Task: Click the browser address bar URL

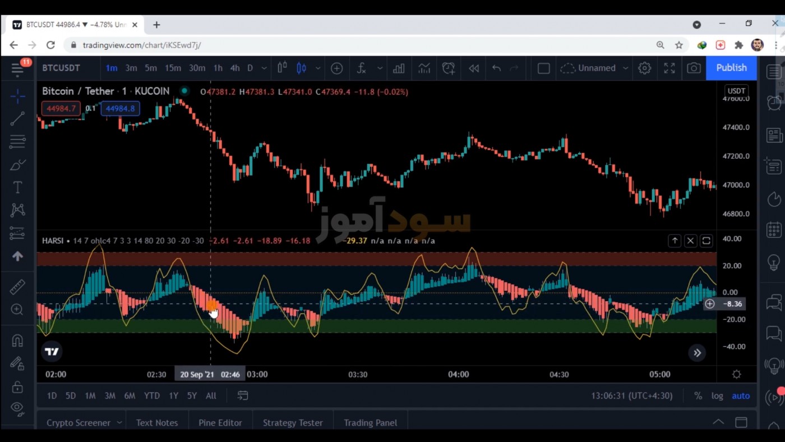Action: (x=142, y=45)
